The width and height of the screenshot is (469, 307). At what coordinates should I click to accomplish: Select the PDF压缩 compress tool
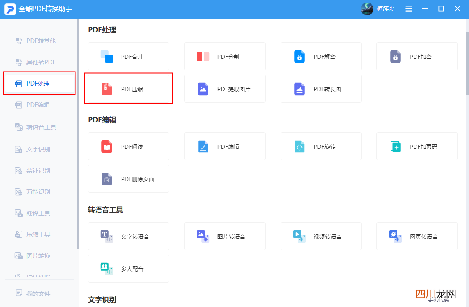click(128, 89)
